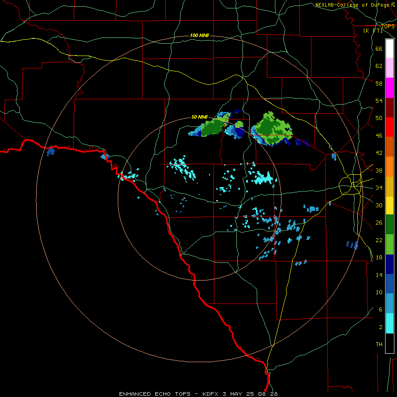This screenshot has height=397, width=397.
Task: Click the 100 NMI range ring label
Action: click(199, 35)
